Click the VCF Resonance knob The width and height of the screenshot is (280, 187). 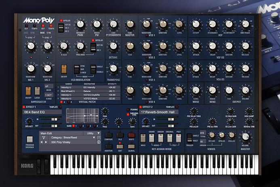click(212, 24)
